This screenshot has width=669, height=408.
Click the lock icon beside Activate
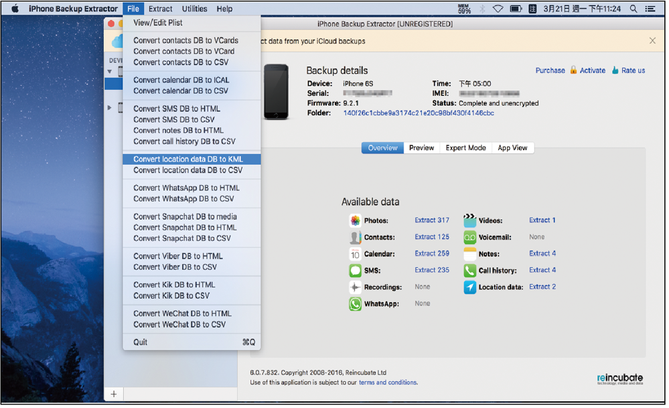tap(573, 70)
